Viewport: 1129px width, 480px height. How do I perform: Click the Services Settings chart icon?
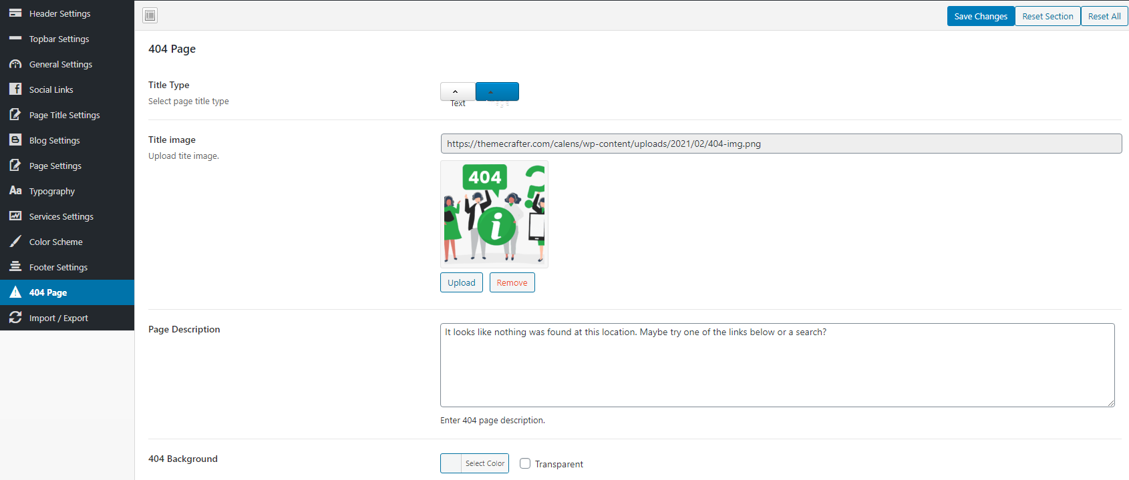(15, 216)
